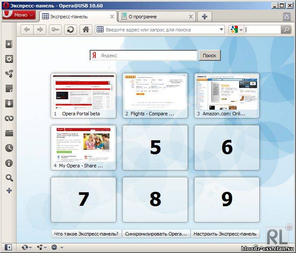Screen dimensions: 296x253
Task: Go back with the left arrow
Action: 27,30
